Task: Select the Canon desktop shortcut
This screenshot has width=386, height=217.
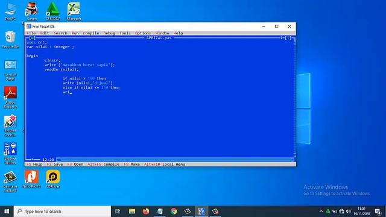Action: pyautogui.click(x=32, y=12)
